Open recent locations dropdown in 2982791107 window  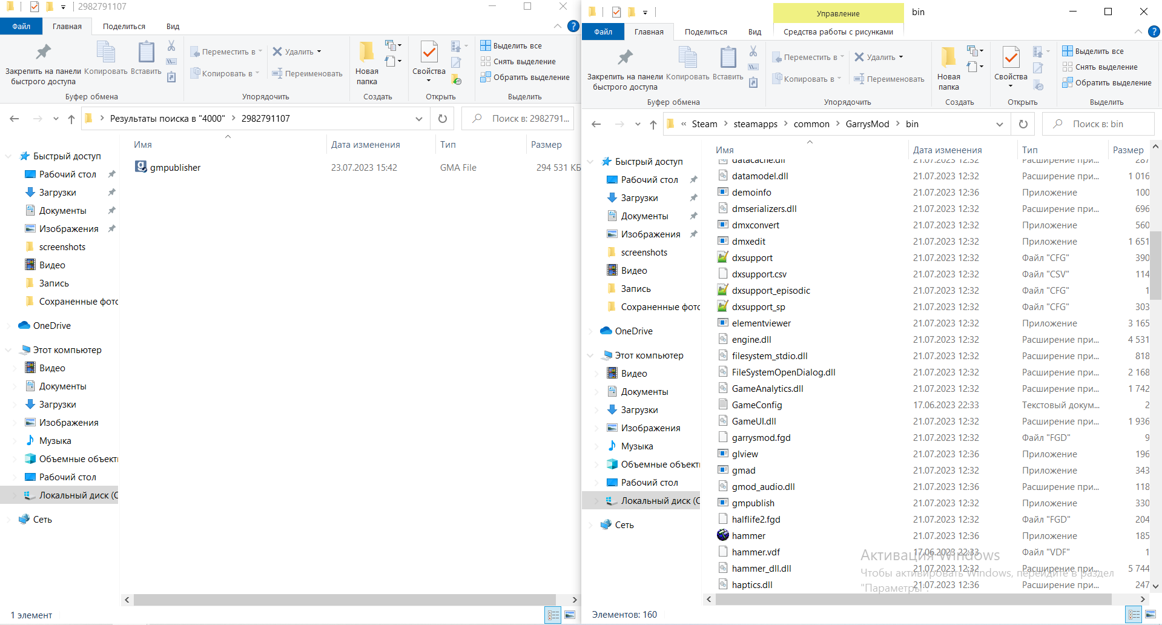[56, 119]
